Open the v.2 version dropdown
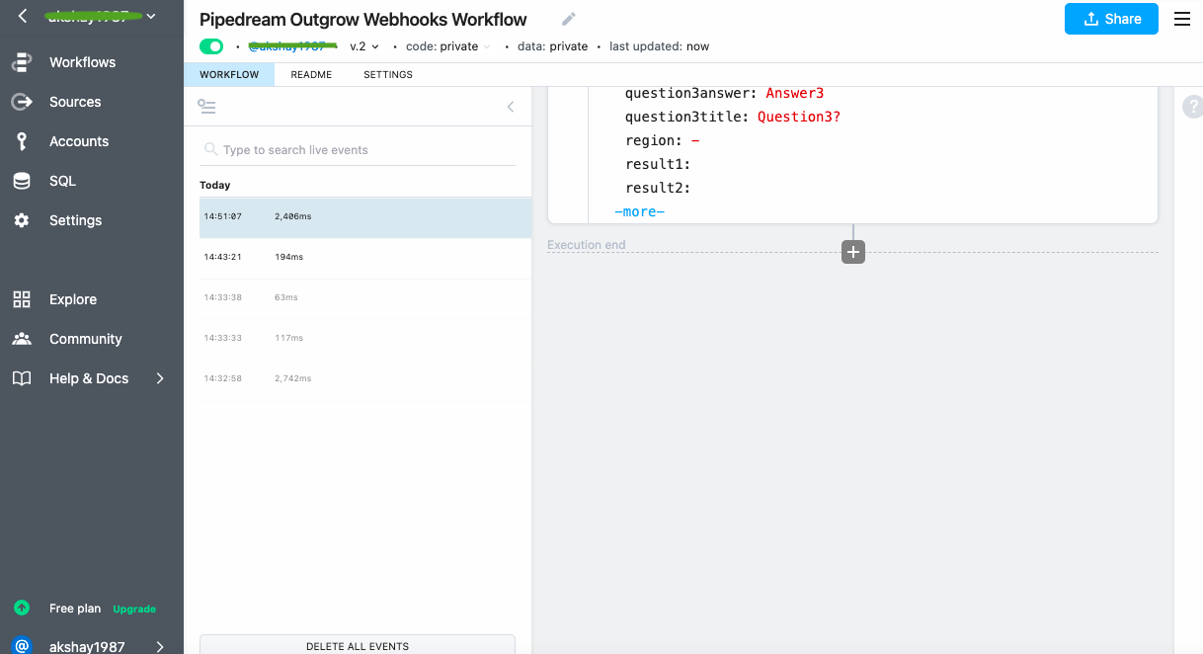The image size is (1203, 654). tap(364, 46)
